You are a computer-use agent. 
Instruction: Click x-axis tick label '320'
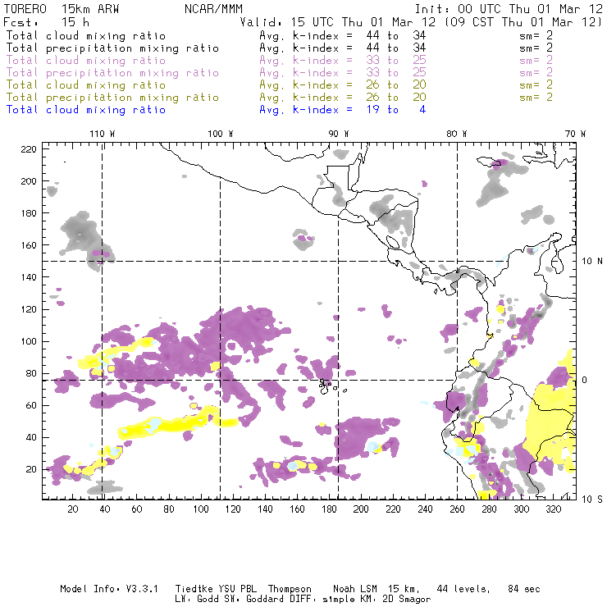[x=553, y=509]
